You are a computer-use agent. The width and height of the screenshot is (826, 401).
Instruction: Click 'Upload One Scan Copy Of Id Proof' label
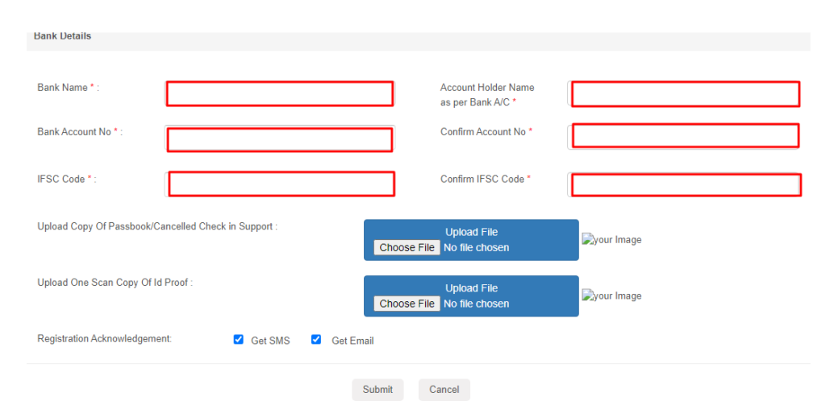point(115,283)
